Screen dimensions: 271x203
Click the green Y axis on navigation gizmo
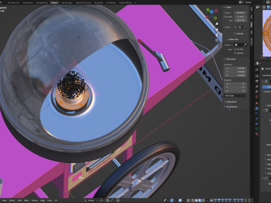click(208, 10)
